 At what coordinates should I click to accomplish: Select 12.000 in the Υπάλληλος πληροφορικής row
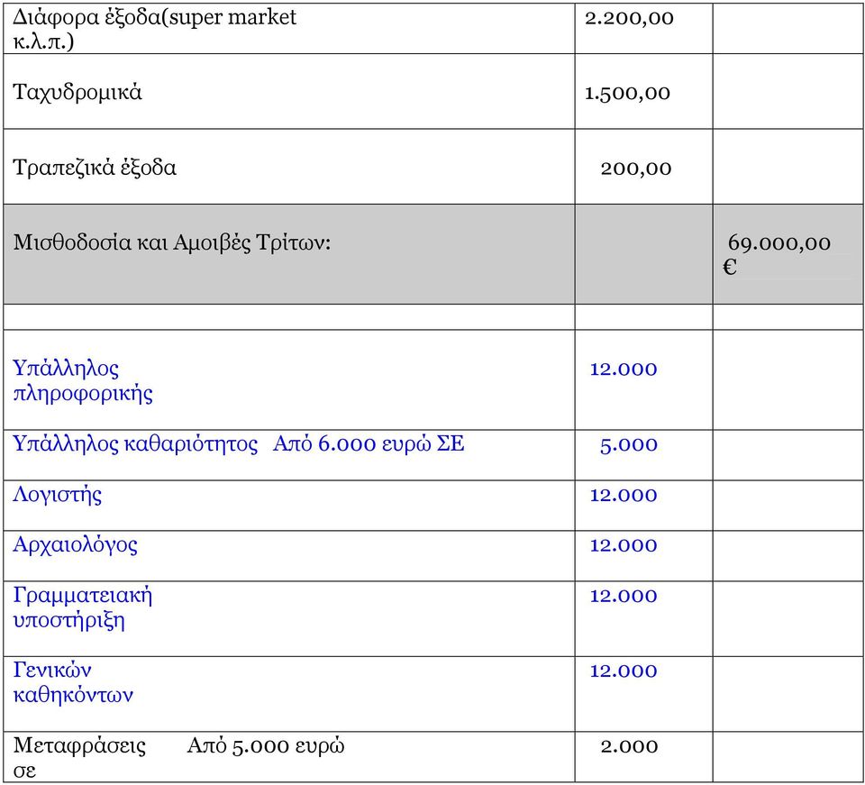tap(624, 369)
